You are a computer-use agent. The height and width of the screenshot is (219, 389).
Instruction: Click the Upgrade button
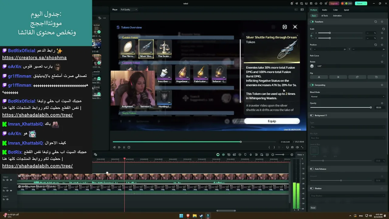334,3
